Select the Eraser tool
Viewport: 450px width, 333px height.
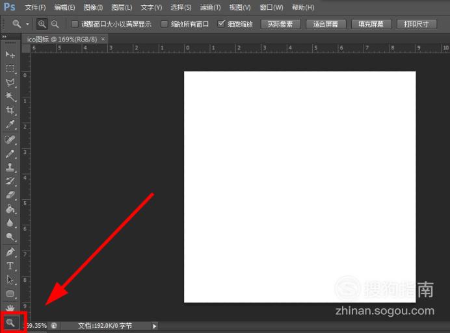pos(10,195)
